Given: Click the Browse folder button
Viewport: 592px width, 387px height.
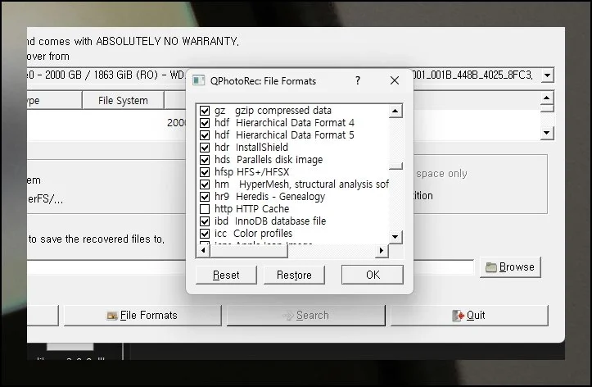Looking at the screenshot, I should [509, 267].
